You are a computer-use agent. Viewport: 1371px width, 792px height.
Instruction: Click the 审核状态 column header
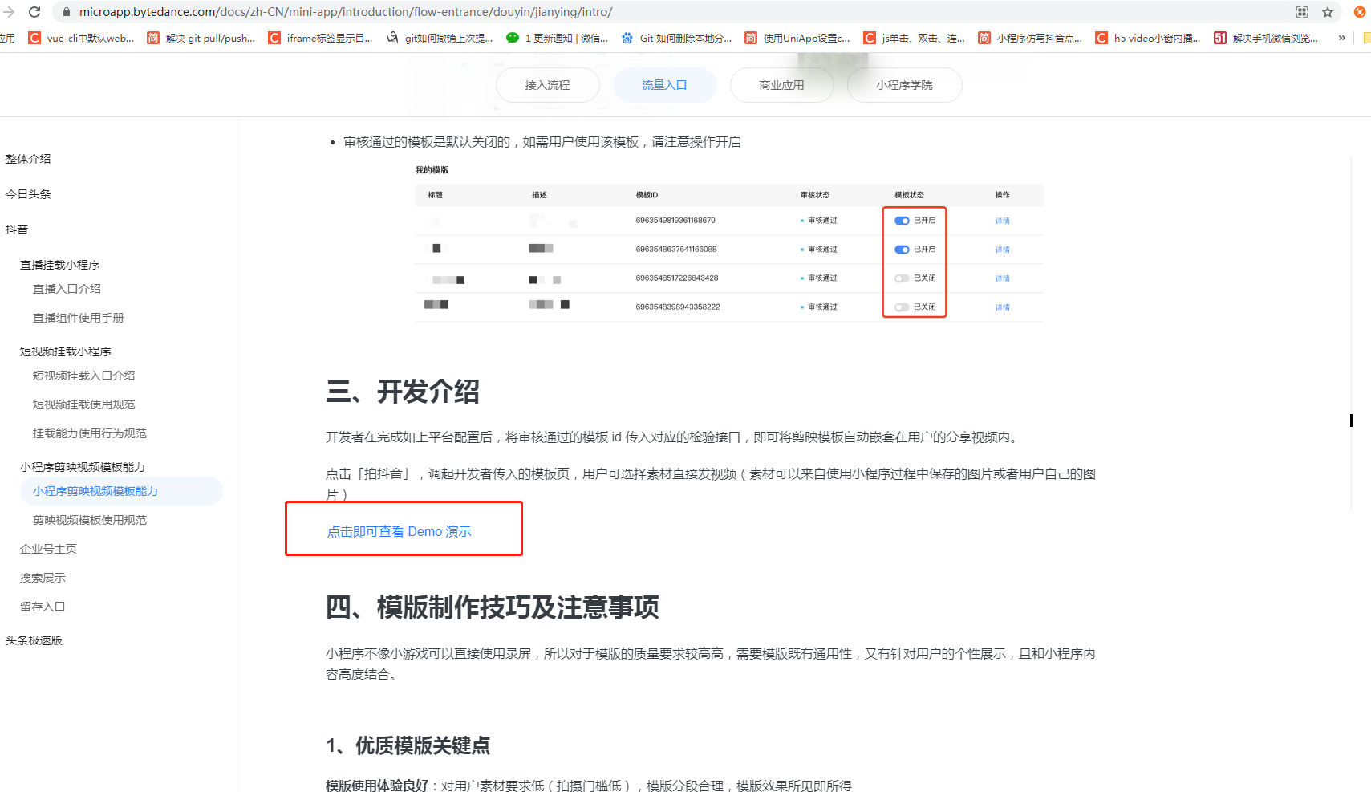click(x=815, y=195)
